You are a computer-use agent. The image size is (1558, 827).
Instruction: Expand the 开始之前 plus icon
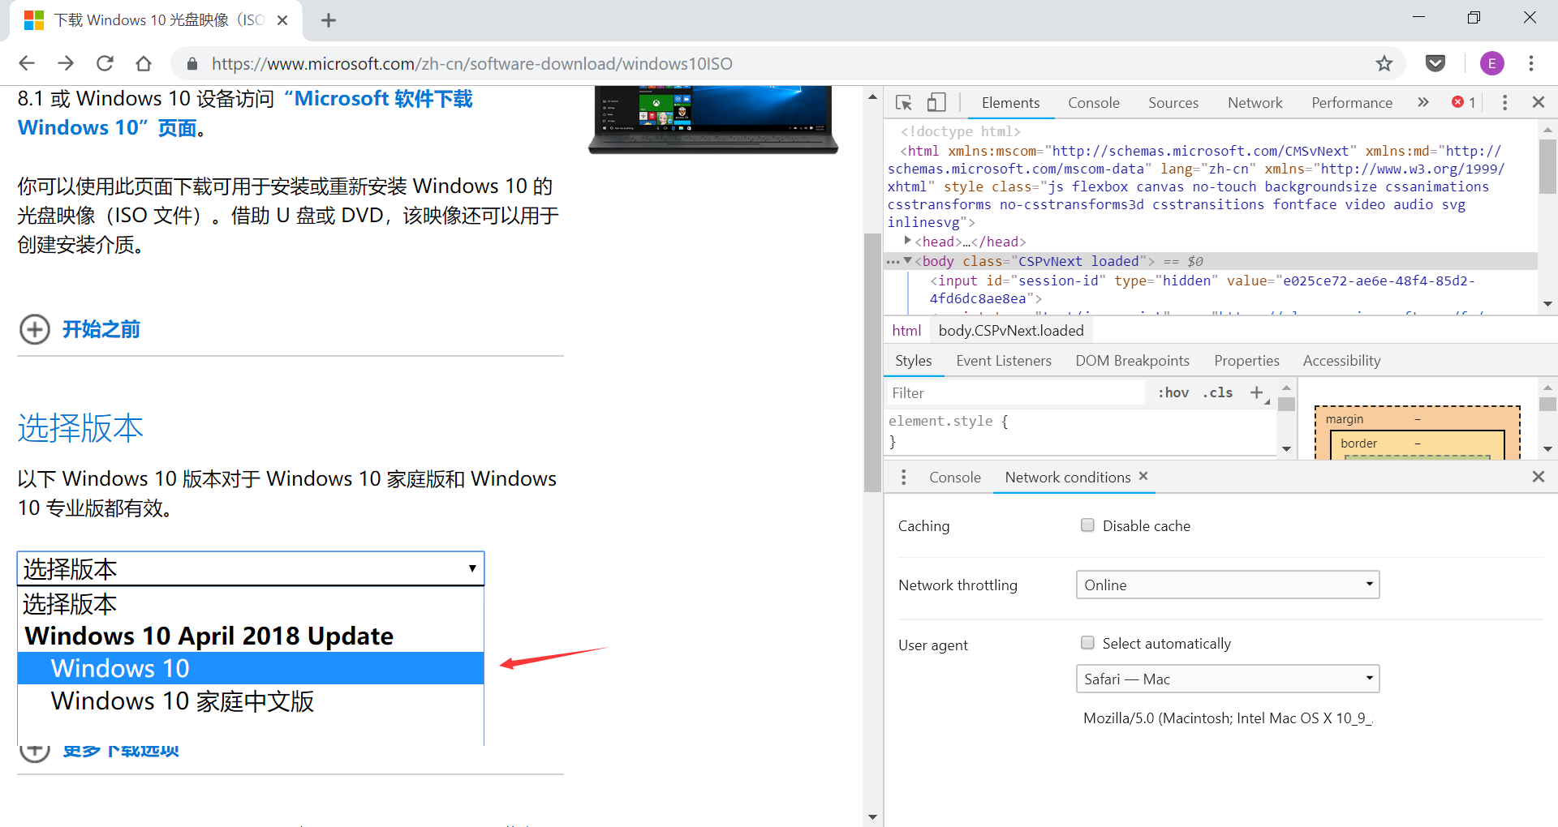35,329
